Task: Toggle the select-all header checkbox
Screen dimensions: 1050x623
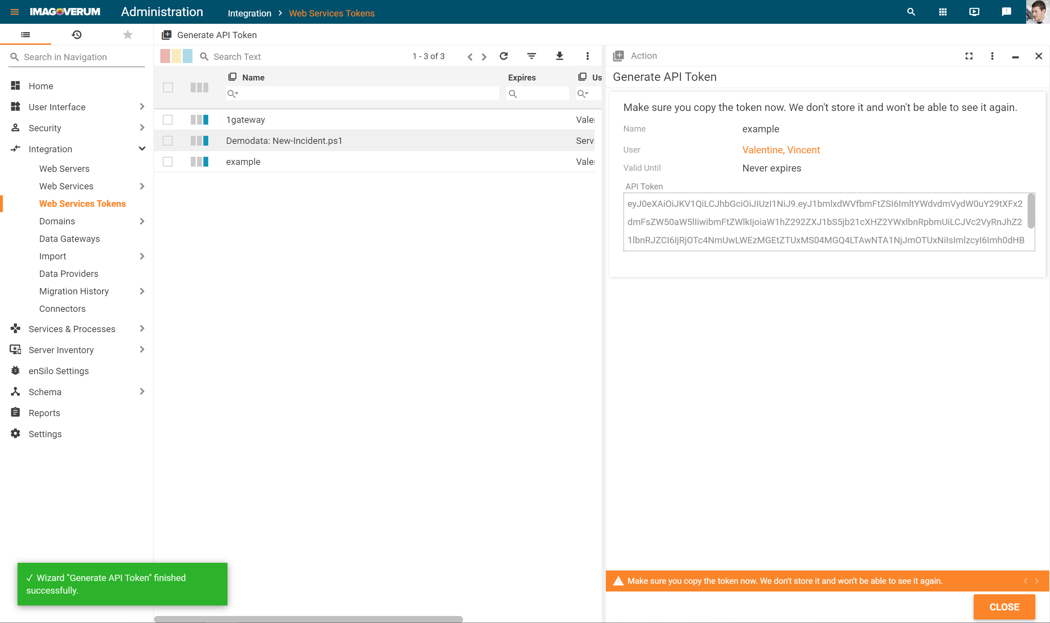Action: (x=168, y=87)
